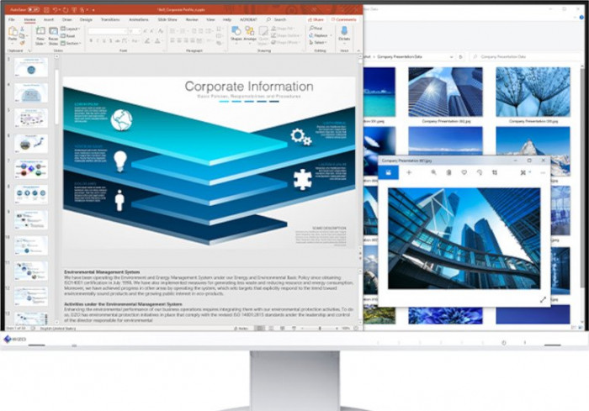Open the Select dropdown in Editing group
This screenshot has width=589, height=411.
(319, 42)
